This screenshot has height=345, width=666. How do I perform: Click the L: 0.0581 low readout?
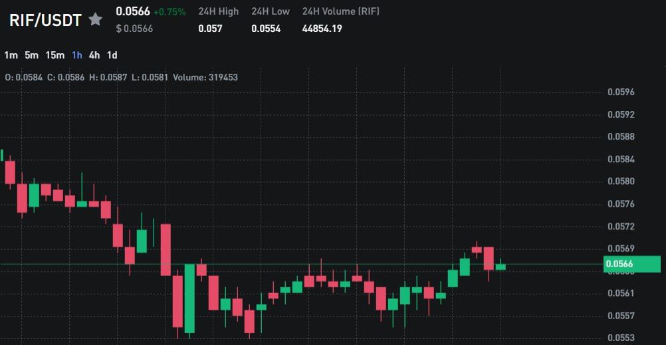point(150,78)
